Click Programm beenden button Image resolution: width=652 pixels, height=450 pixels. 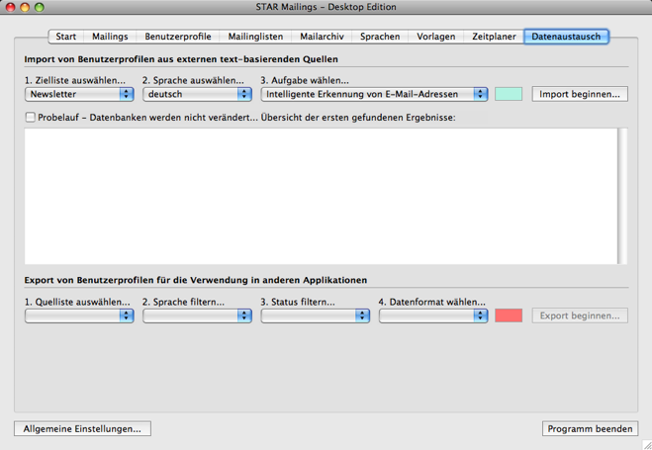(x=590, y=429)
